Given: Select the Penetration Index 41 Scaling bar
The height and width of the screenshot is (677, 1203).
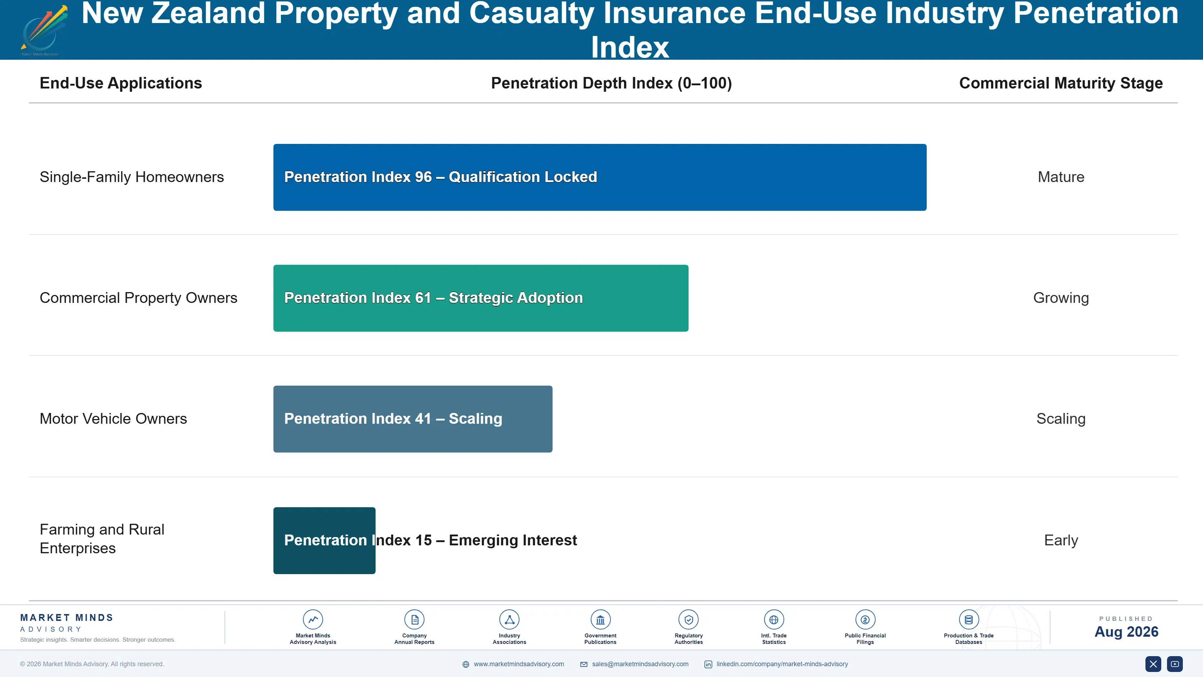Looking at the screenshot, I should pyautogui.click(x=413, y=419).
